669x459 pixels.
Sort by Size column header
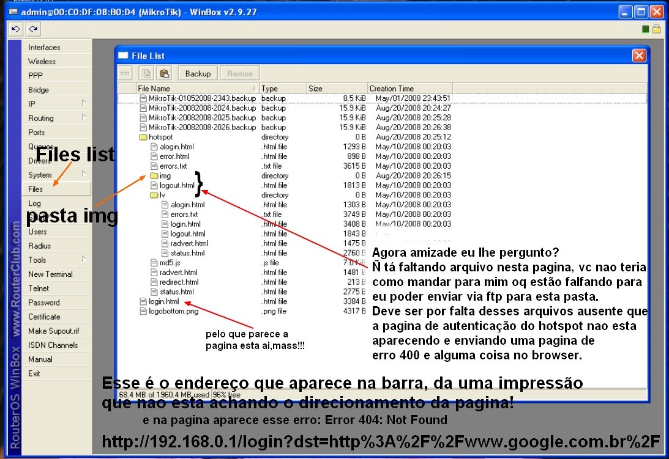coord(337,88)
